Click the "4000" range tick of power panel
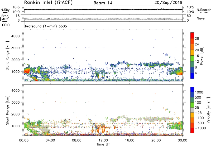The height and width of the screenshot is (146, 211). (x=15, y=36)
